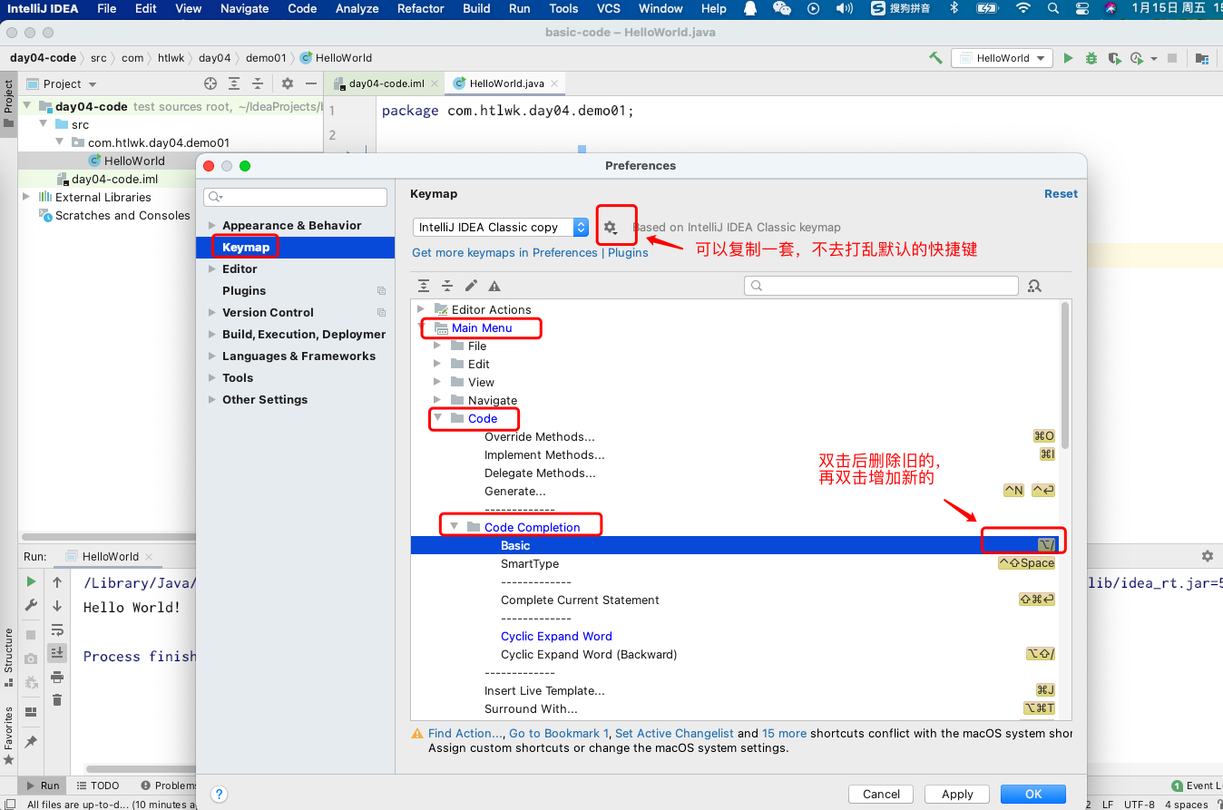Open Project view mode dropdown
The image size is (1223, 810).
[62, 83]
